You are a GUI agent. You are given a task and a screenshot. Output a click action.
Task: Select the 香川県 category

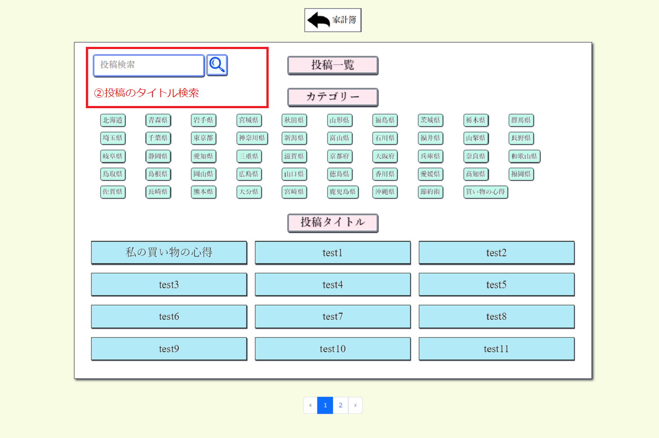(x=385, y=174)
